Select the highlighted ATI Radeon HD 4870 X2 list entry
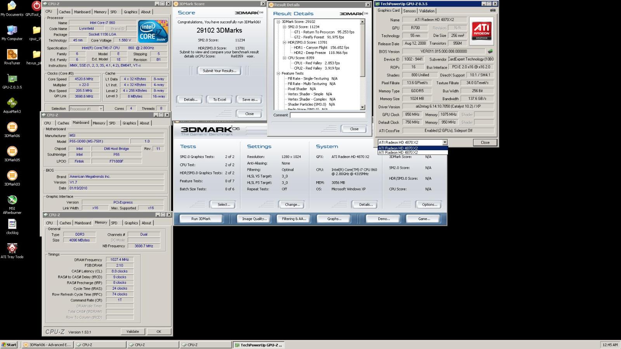 tap(413, 148)
